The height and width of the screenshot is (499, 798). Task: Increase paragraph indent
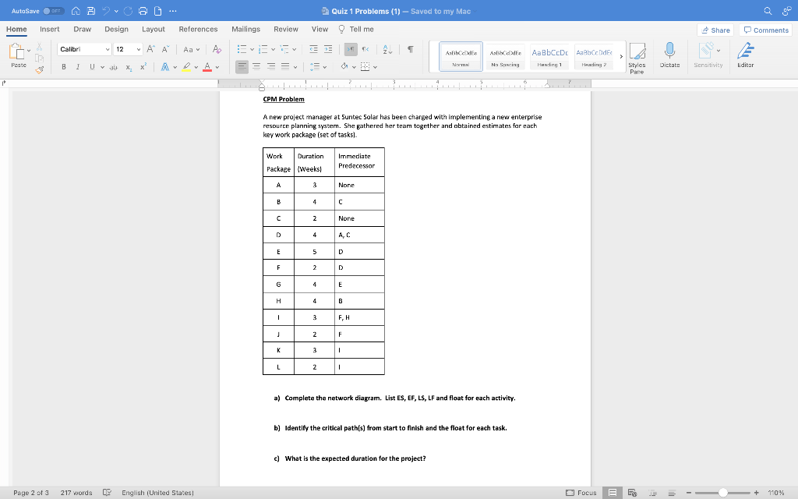point(328,49)
